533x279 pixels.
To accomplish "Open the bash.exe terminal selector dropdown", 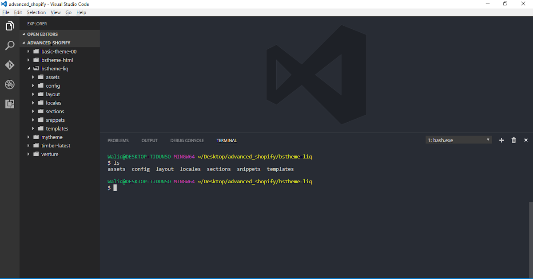I will click(x=459, y=140).
